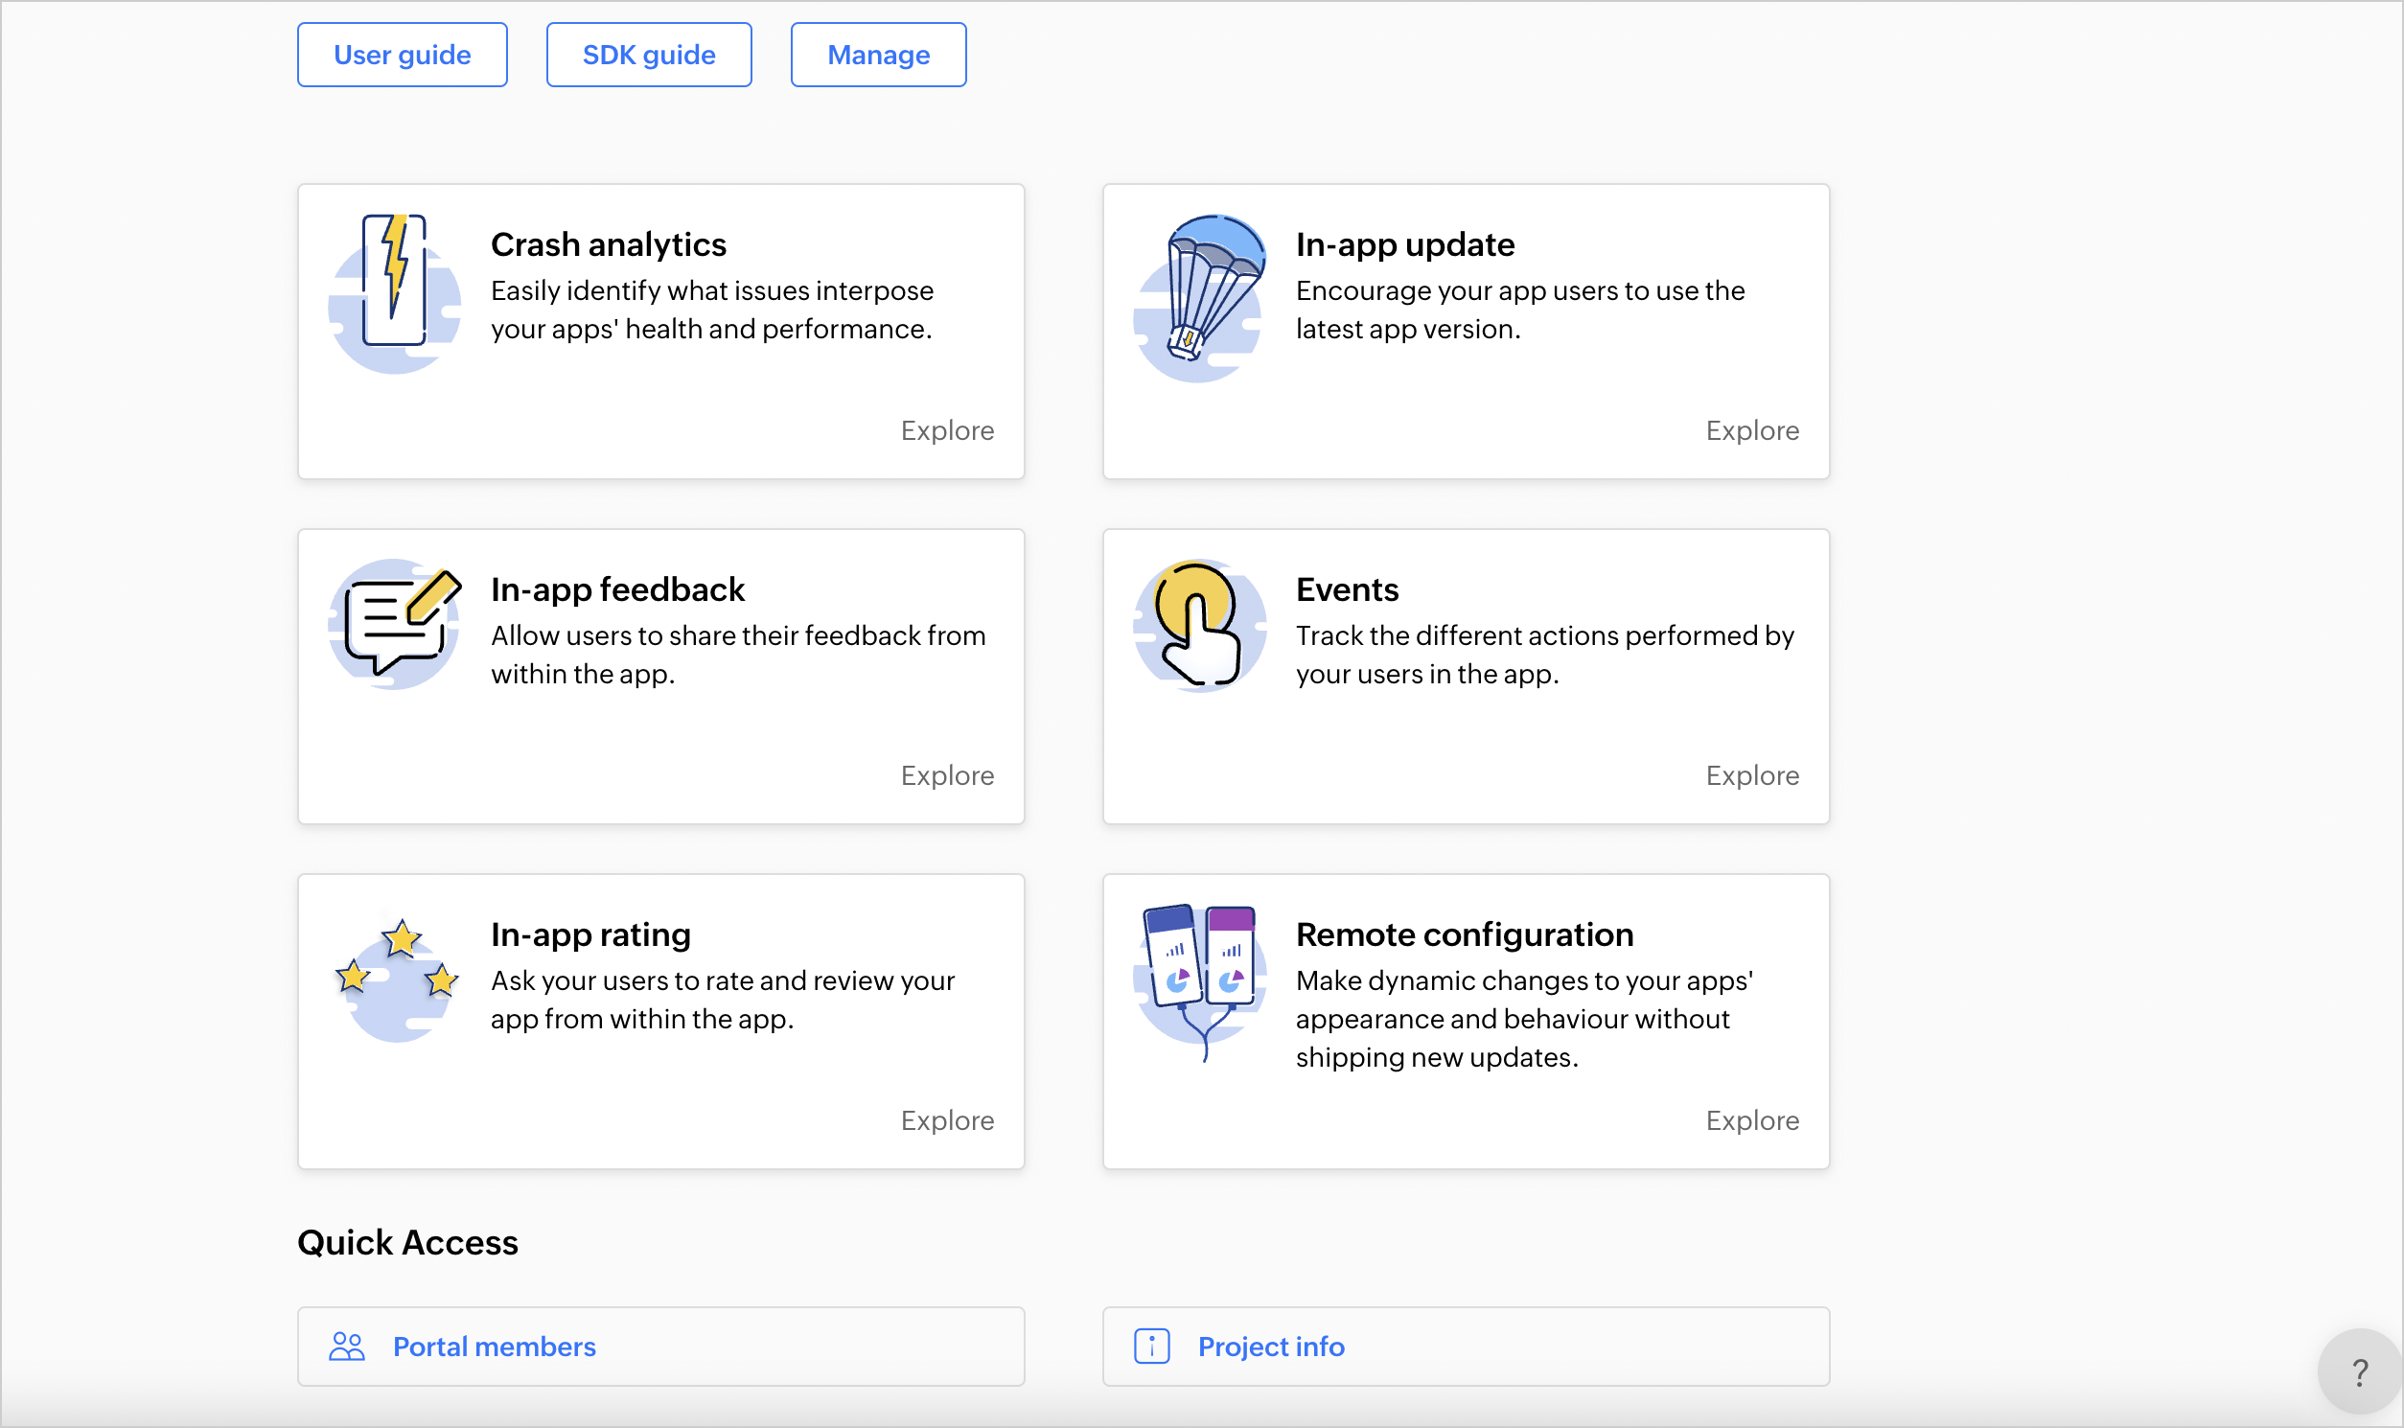Open the SDK guide button
This screenshot has height=1428, width=2404.
(x=649, y=55)
